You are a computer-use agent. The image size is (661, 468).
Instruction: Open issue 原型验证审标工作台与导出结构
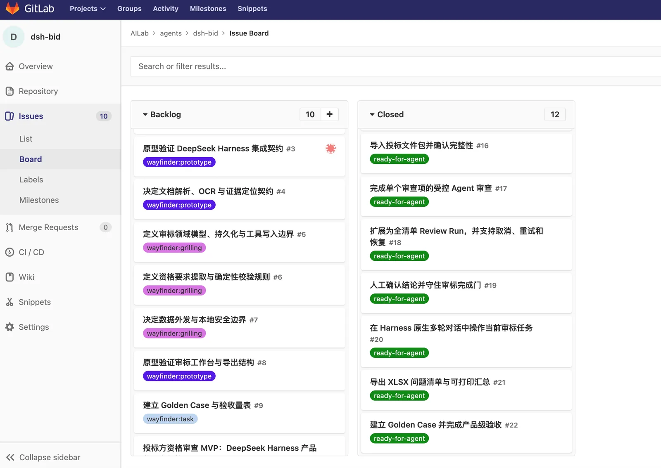tap(198, 363)
